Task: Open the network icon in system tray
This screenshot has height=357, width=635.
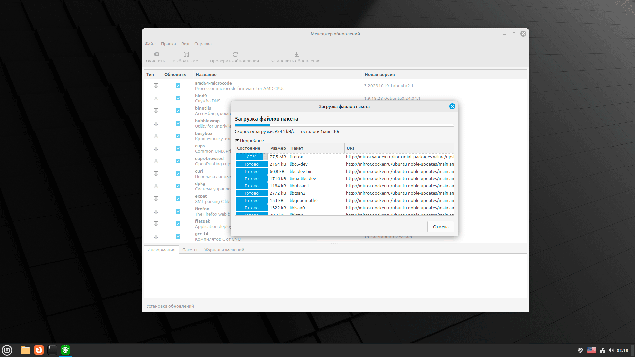Action: 602,350
